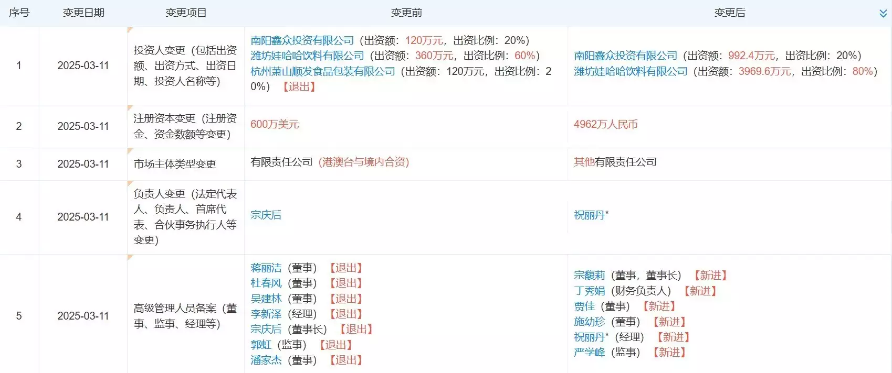This screenshot has height=373, width=892.
Task: Open 李新泽 manager link
Action: click(x=266, y=314)
